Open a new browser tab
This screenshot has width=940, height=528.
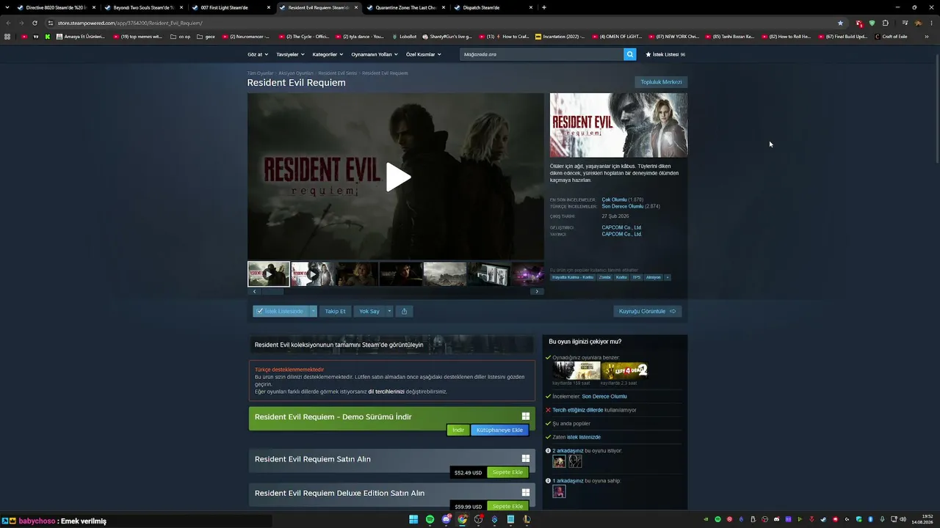click(543, 7)
